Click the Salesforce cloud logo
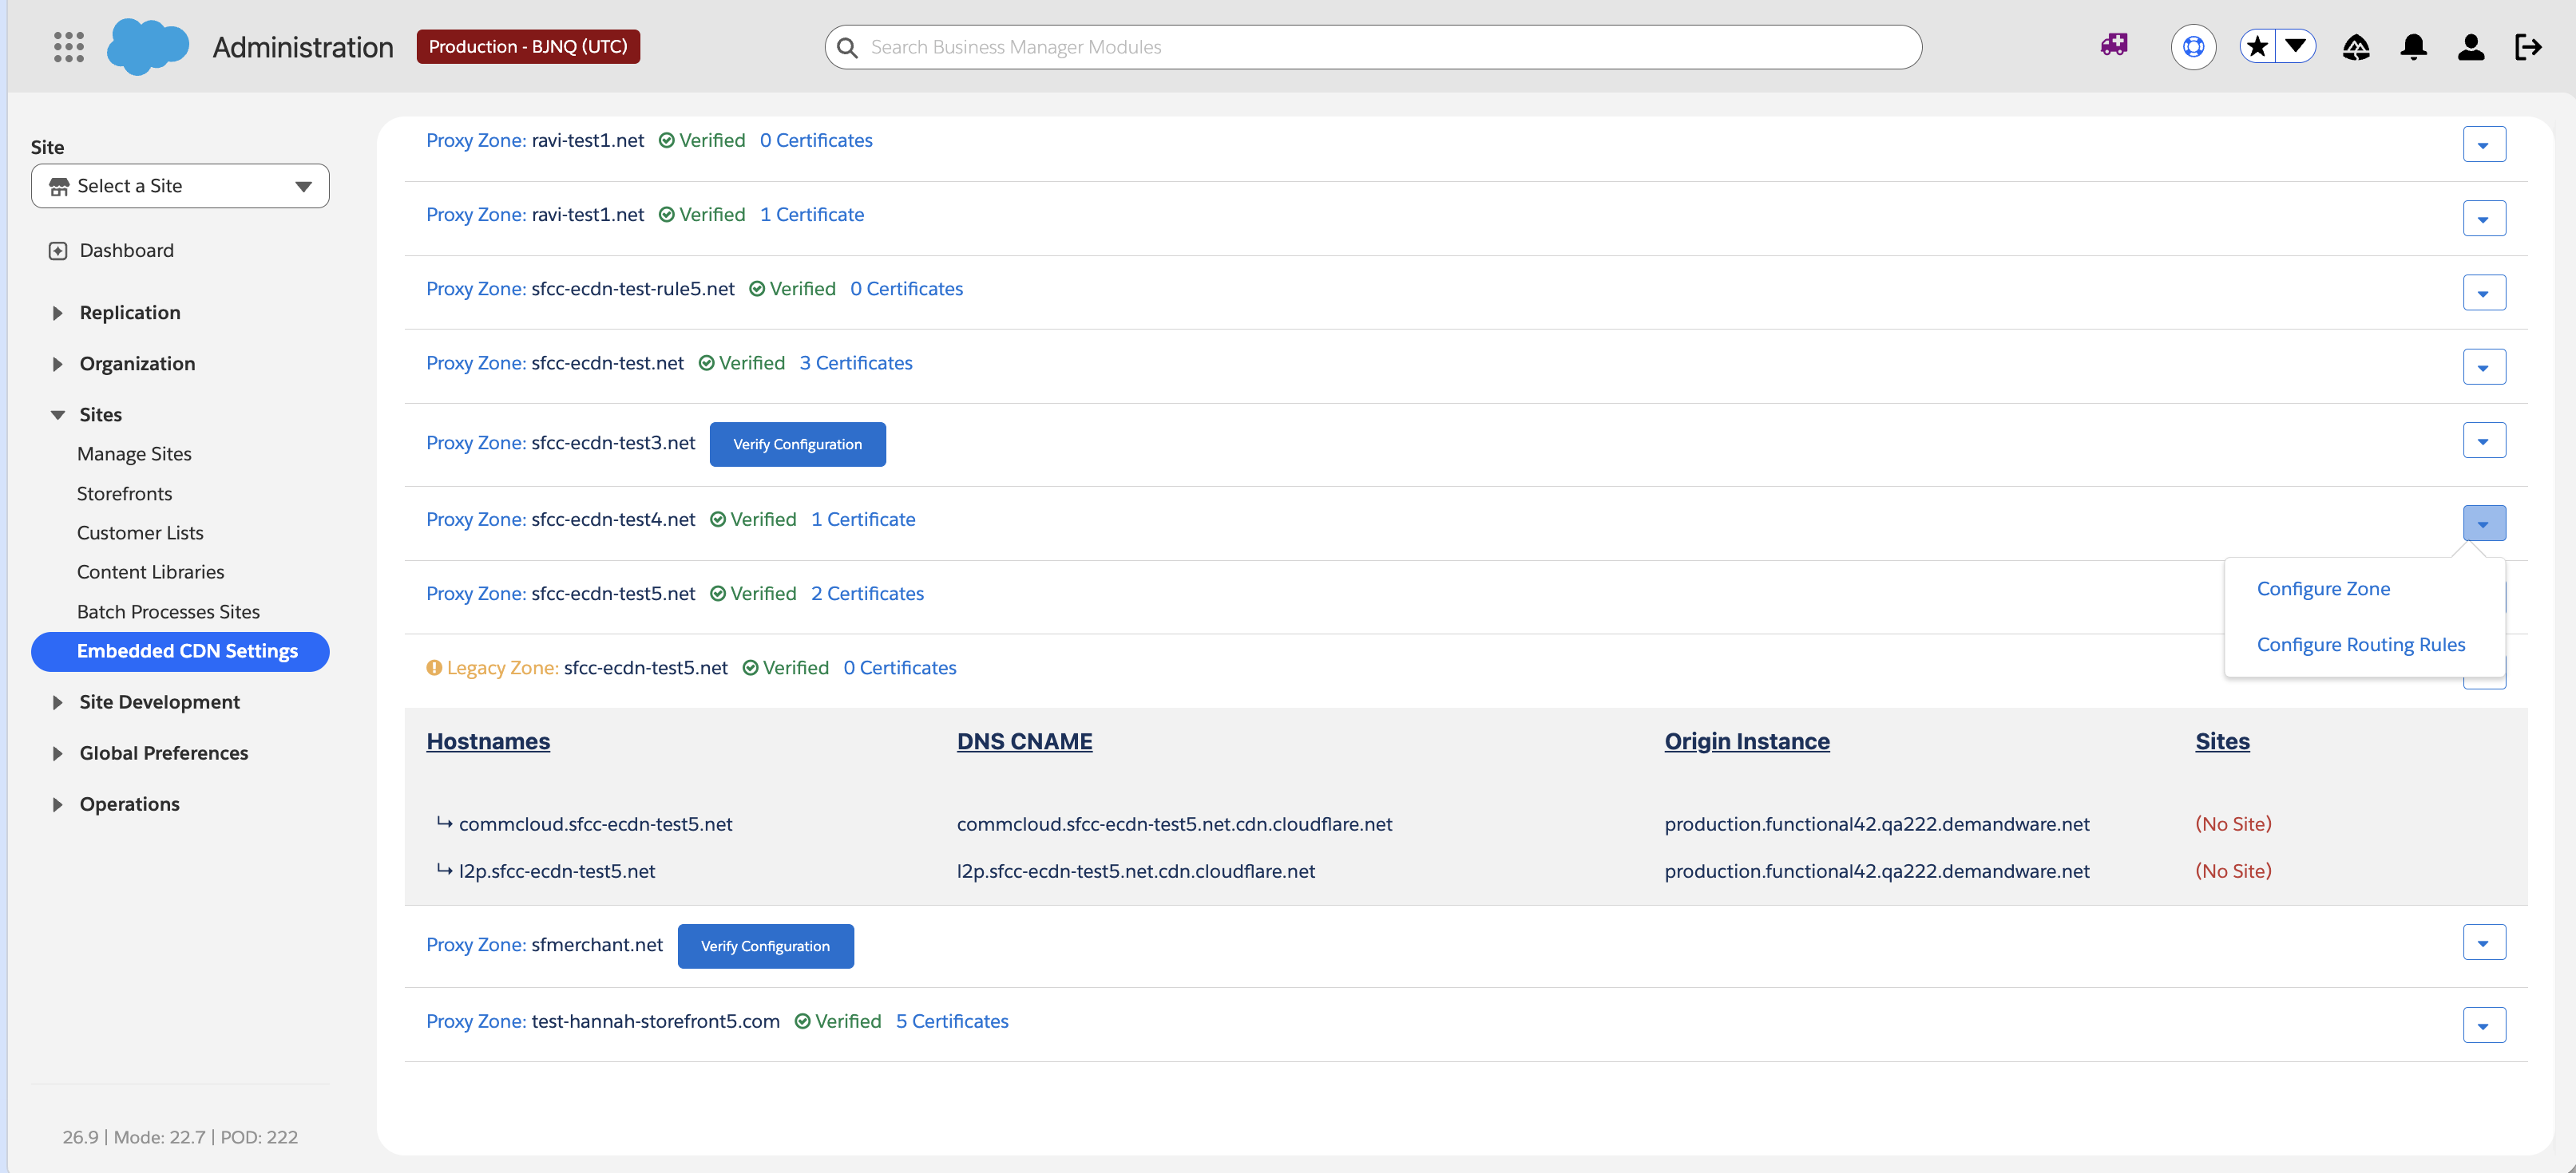The width and height of the screenshot is (2576, 1173). (x=148, y=47)
